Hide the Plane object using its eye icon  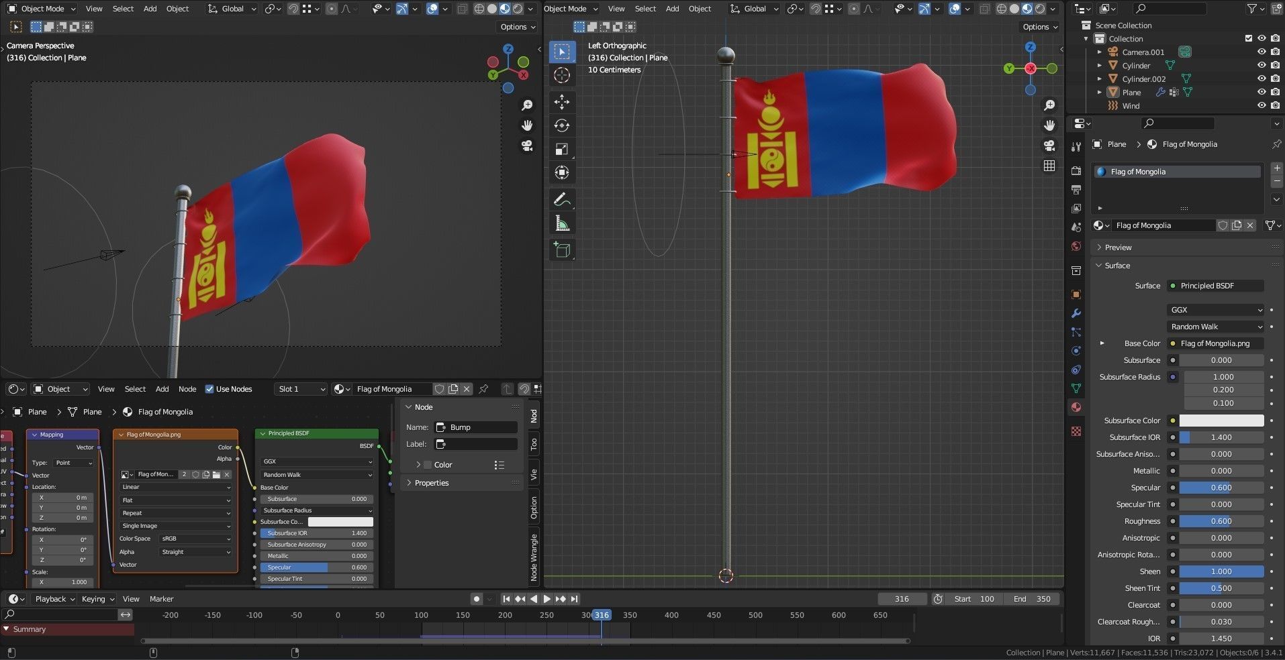click(x=1262, y=92)
